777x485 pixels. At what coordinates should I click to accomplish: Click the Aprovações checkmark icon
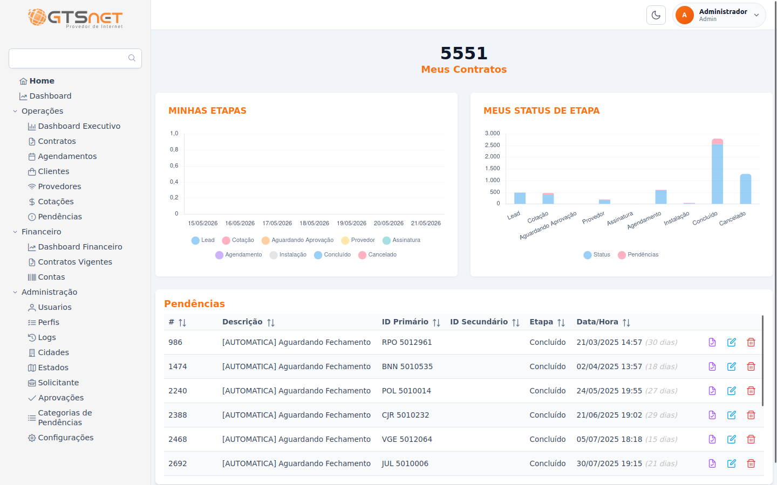pyautogui.click(x=32, y=398)
